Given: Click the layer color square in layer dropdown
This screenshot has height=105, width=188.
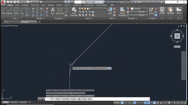Looking at the screenshot, I should [88, 9].
